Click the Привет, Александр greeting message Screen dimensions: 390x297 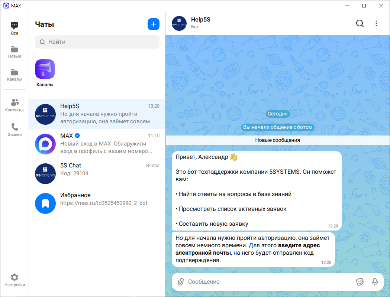pos(257,191)
